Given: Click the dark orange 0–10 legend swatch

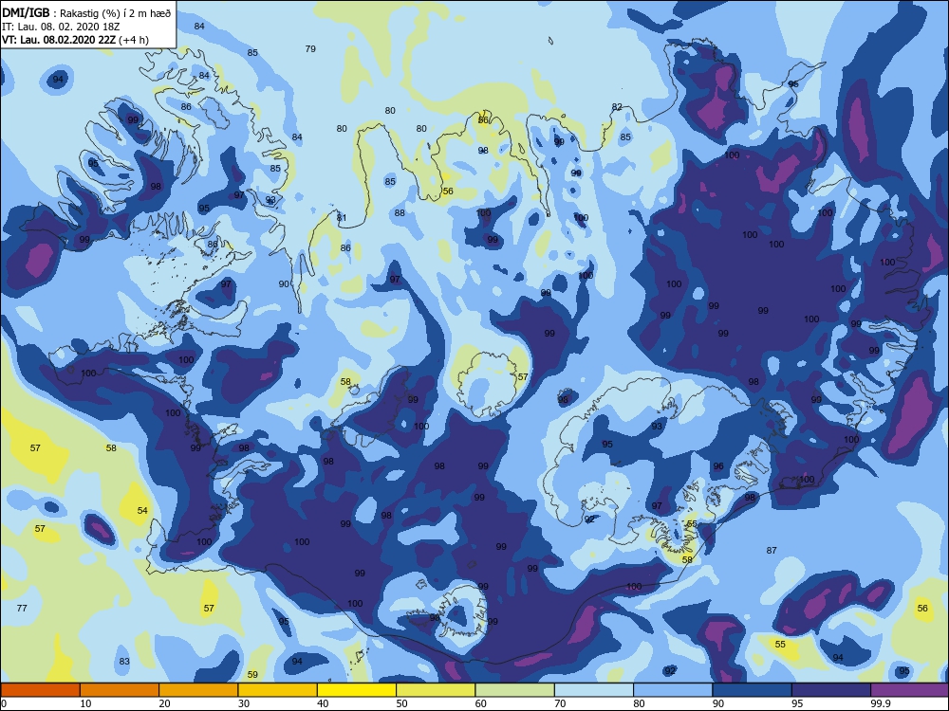Looking at the screenshot, I should (40, 690).
